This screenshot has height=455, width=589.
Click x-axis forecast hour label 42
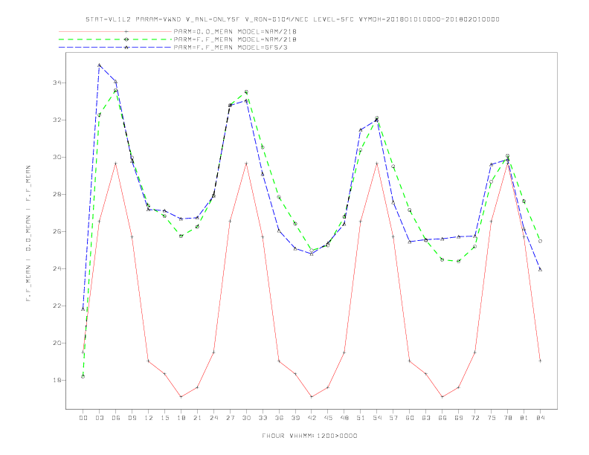(312, 418)
